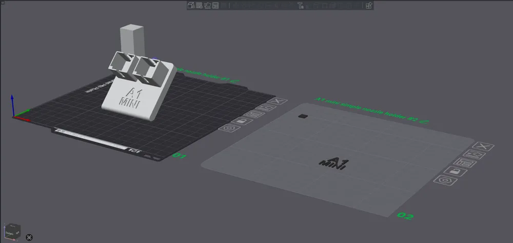Click the Arrange all objects toolbar icon
The width and height of the screenshot is (513, 243).
point(215,5)
